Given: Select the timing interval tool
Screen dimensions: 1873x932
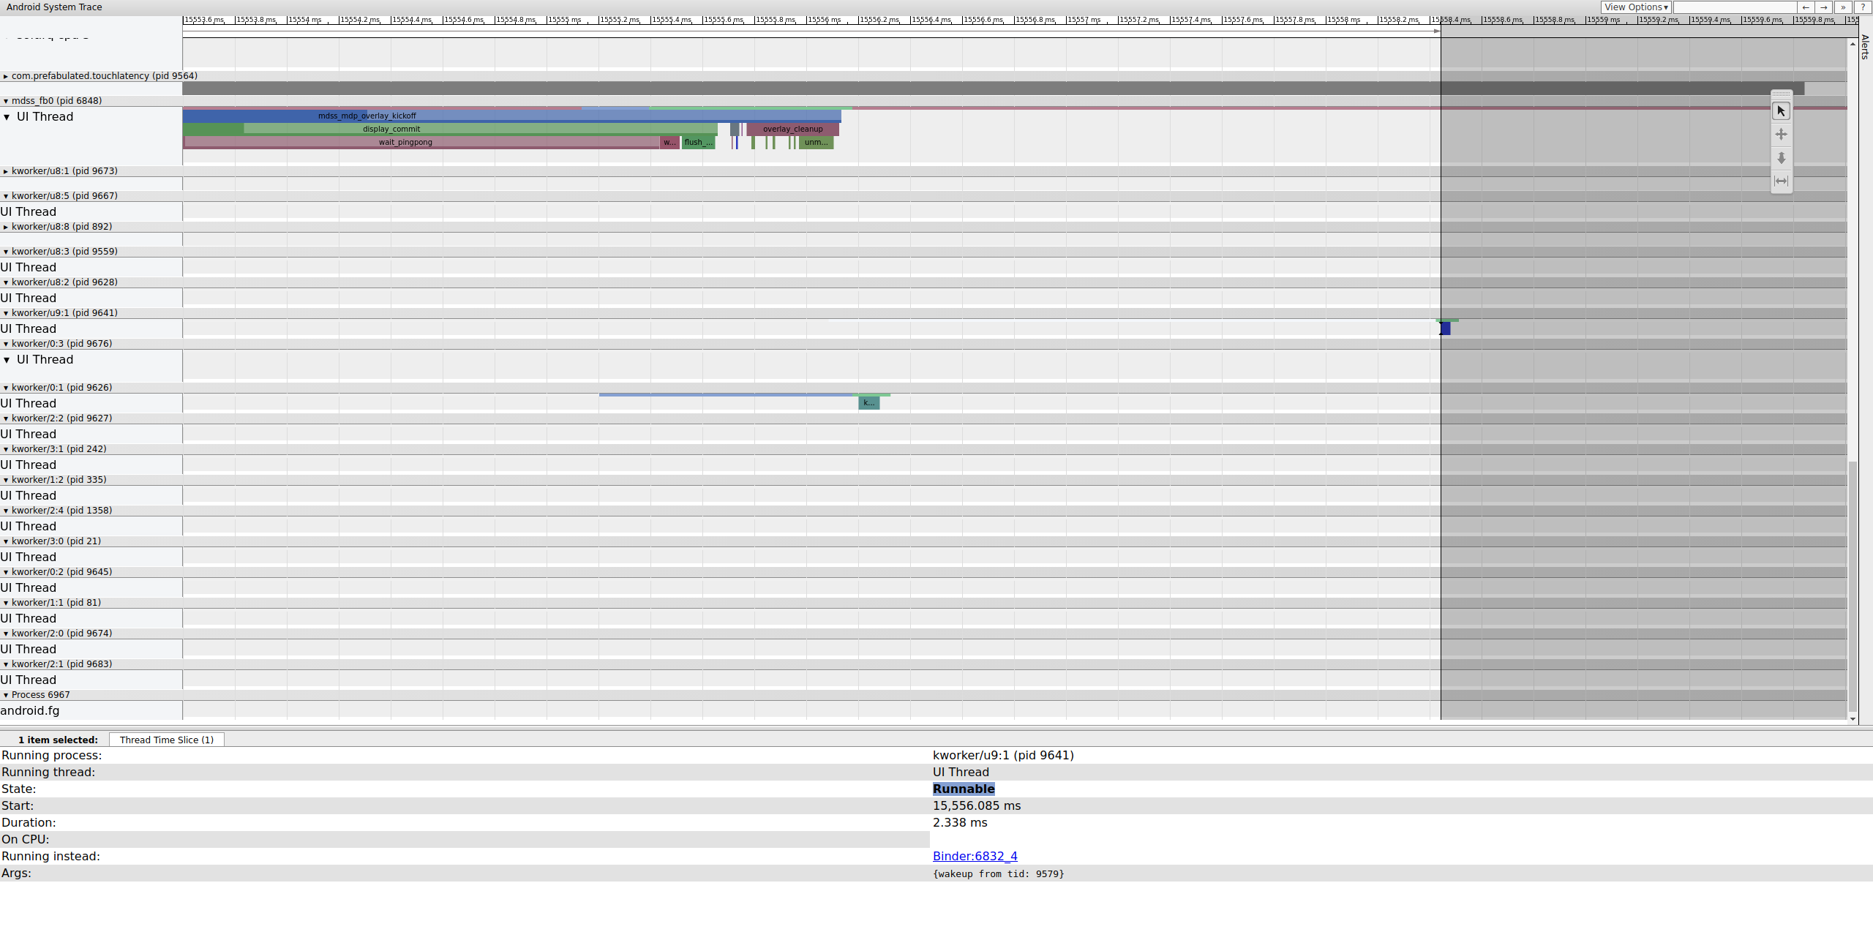Looking at the screenshot, I should click(1781, 181).
